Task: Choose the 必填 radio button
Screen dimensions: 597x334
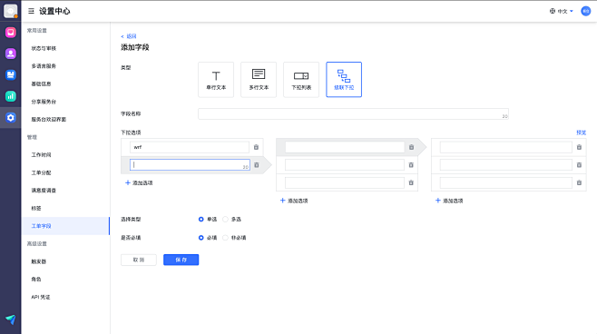Action: tap(201, 238)
